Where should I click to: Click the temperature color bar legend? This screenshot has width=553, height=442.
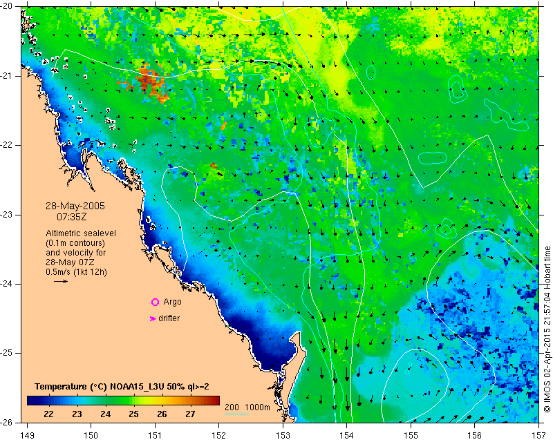(x=123, y=401)
